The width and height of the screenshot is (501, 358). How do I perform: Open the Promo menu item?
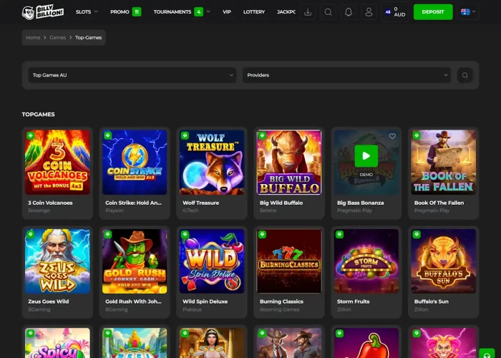125,12
